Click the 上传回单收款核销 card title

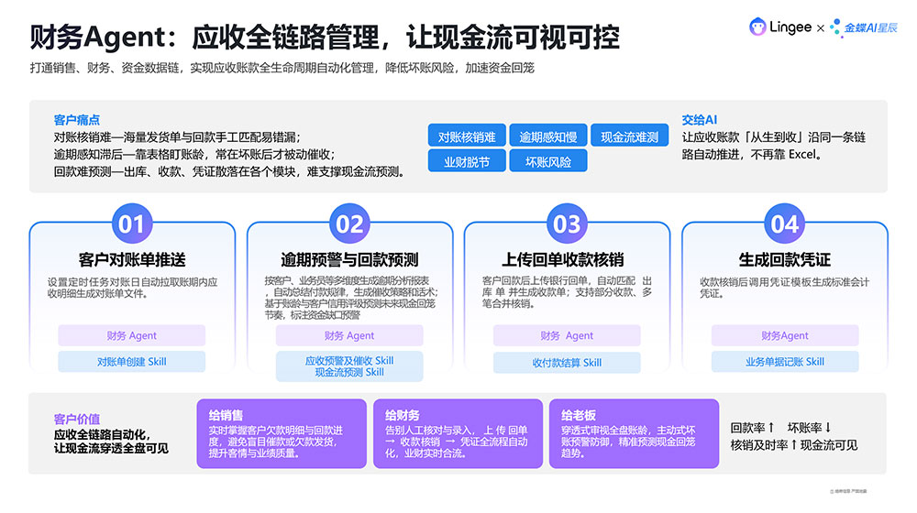[x=563, y=259]
